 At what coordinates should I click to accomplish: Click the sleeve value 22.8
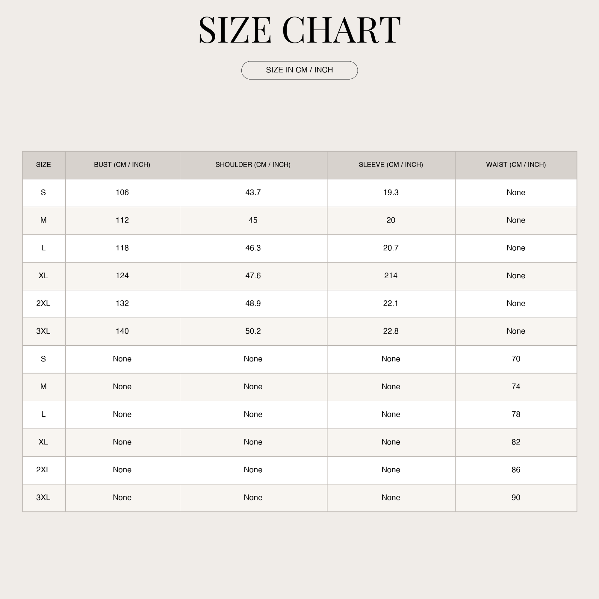pyautogui.click(x=391, y=332)
